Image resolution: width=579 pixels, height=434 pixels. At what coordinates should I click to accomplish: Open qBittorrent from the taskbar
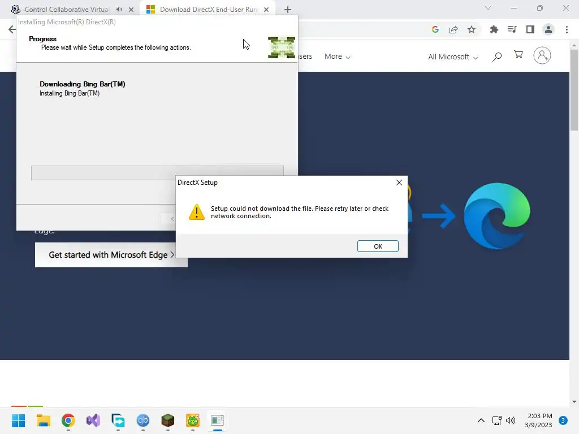coord(143,420)
